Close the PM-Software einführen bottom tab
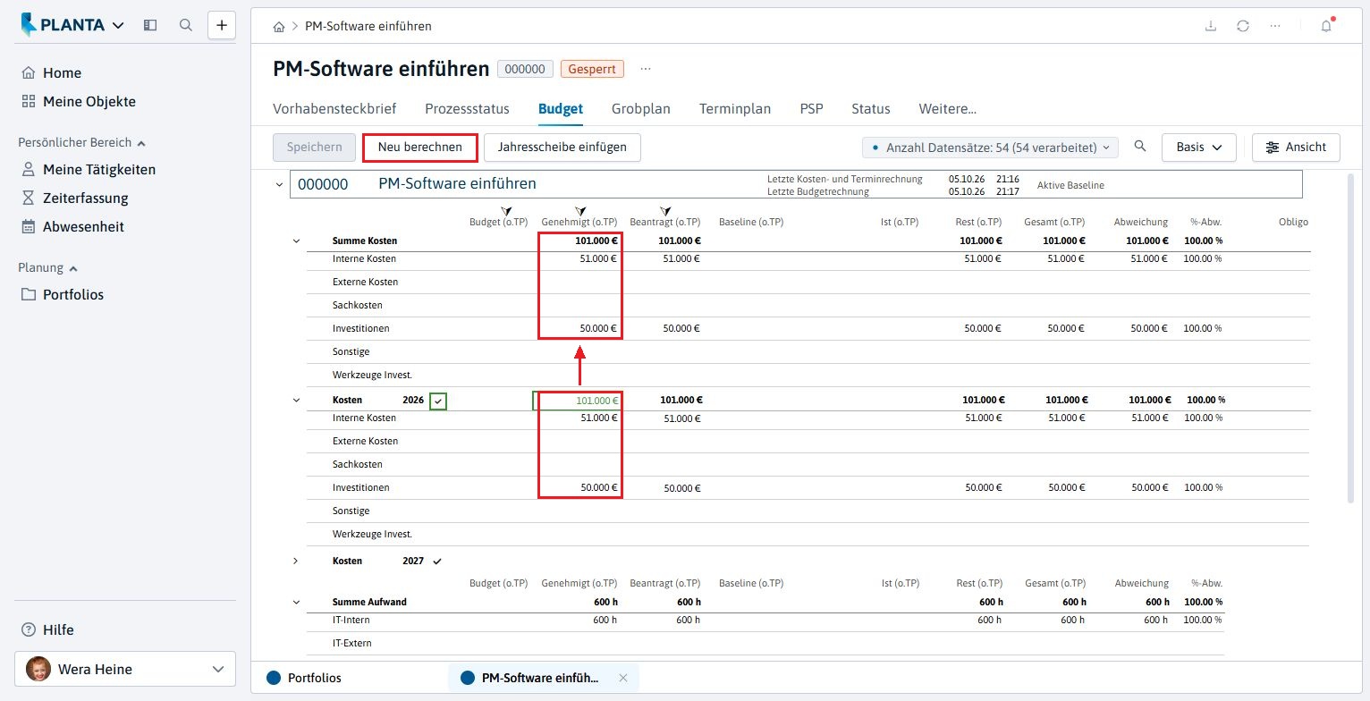 [623, 678]
